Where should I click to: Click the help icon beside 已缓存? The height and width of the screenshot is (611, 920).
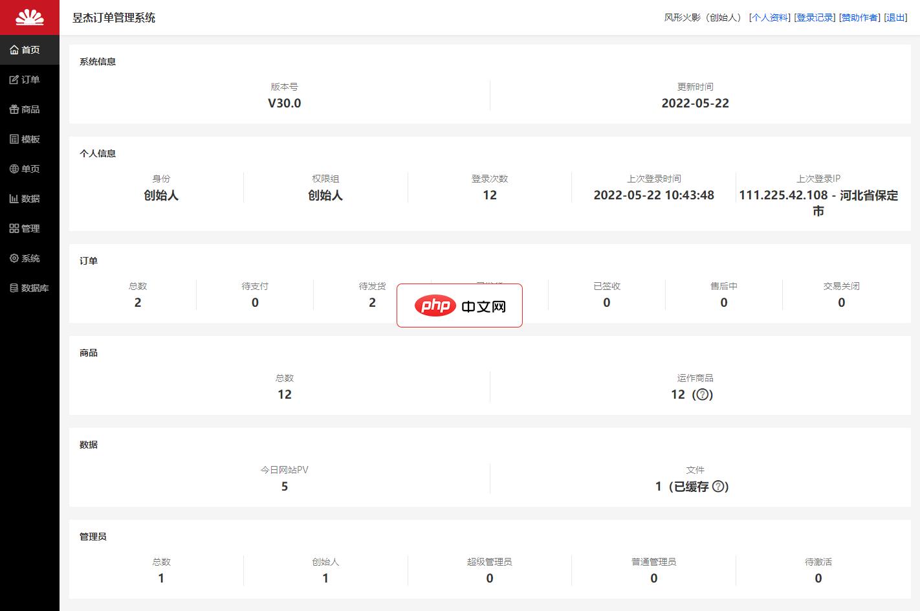point(718,487)
